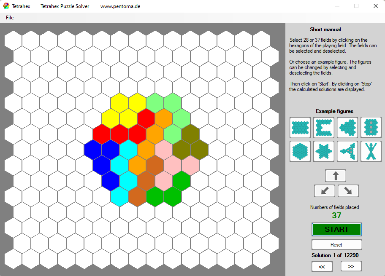Advance to next solution with >>
This screenshot has height=276, width=385.
coord(351,266)
